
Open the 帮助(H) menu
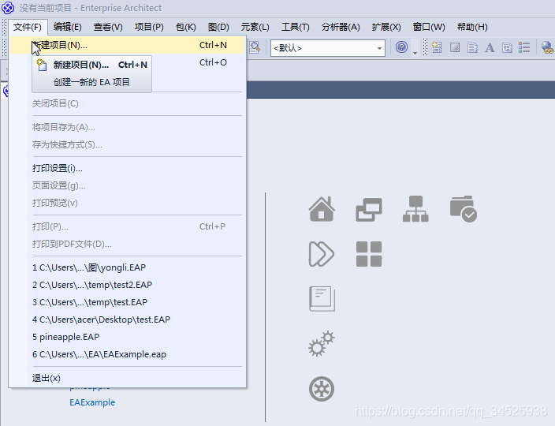[x=472, y=27]
